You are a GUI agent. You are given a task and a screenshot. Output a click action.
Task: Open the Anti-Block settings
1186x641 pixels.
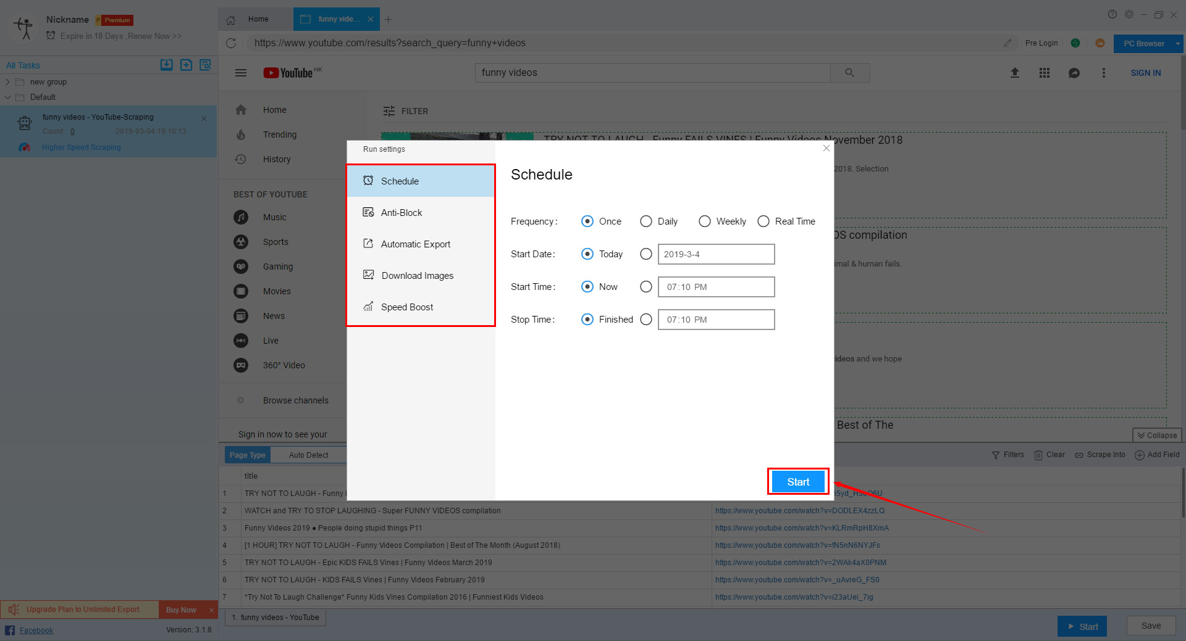(421, 212)
